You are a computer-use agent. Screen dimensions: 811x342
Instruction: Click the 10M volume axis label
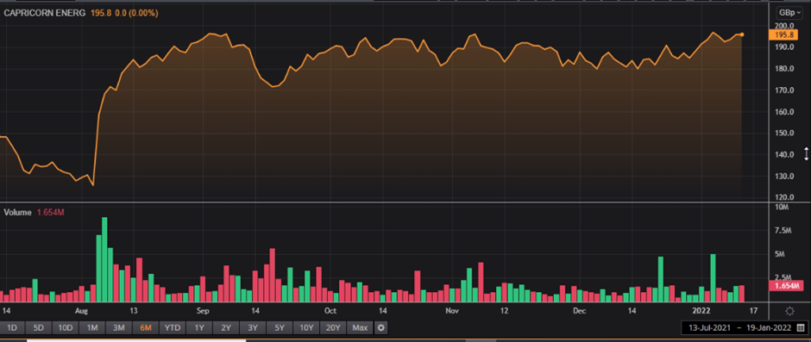click(x=783, y=207)
